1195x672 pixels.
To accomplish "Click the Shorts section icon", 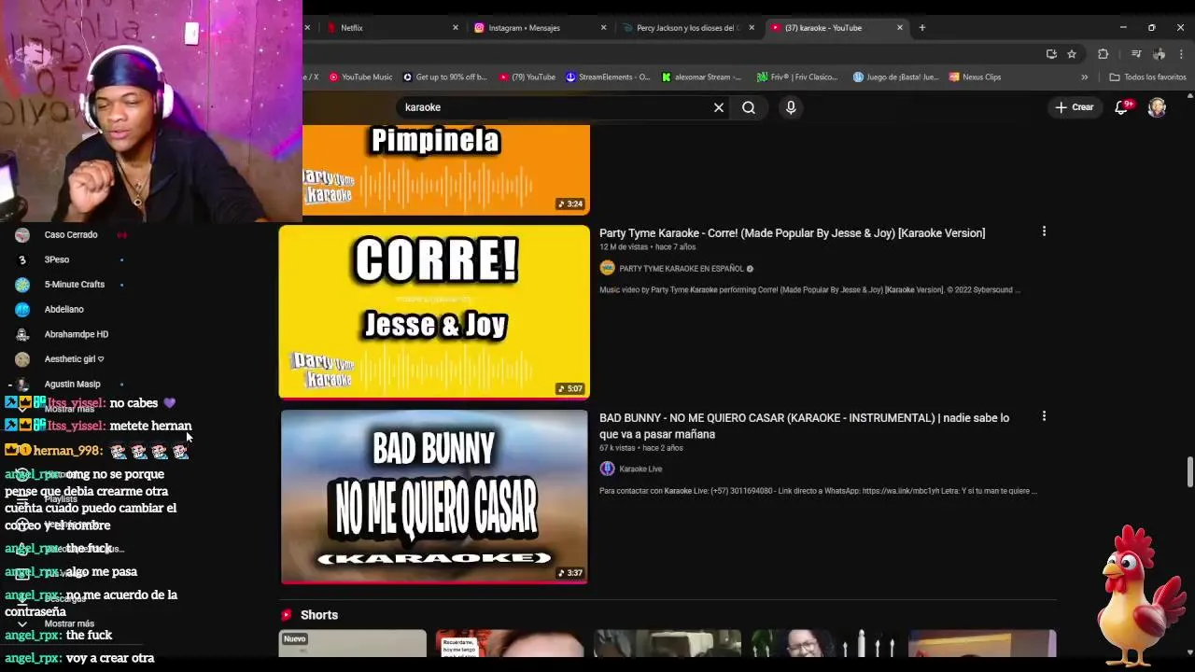I will [x=287, y=615].
